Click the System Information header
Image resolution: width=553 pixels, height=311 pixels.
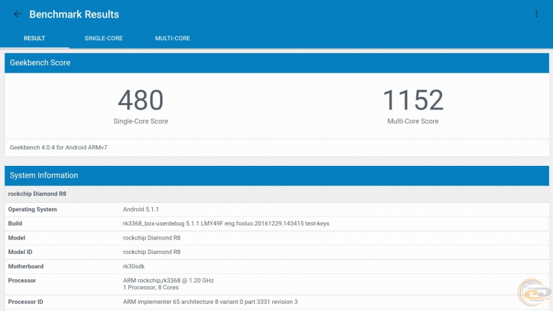(x=44, y=176)
